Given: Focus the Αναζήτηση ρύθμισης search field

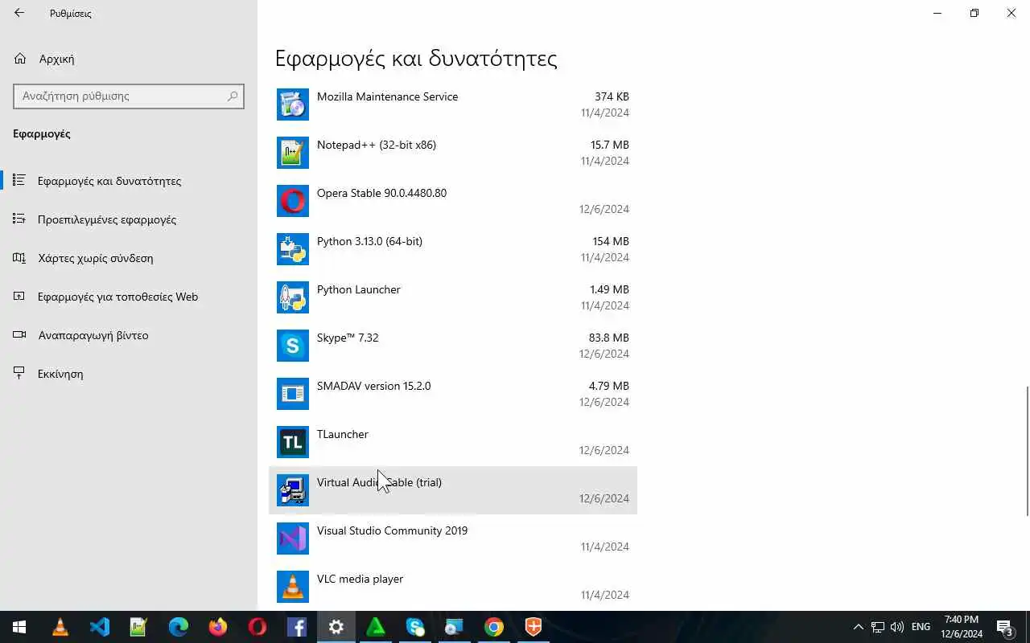Looking at the screenshot, I should coord(129,96).
